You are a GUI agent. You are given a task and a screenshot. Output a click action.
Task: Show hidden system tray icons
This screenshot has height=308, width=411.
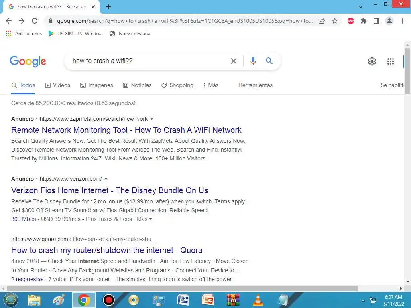363,300
